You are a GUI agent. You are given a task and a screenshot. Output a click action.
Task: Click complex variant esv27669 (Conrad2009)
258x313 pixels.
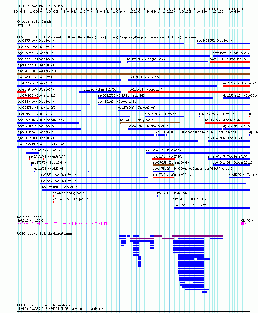171,162
